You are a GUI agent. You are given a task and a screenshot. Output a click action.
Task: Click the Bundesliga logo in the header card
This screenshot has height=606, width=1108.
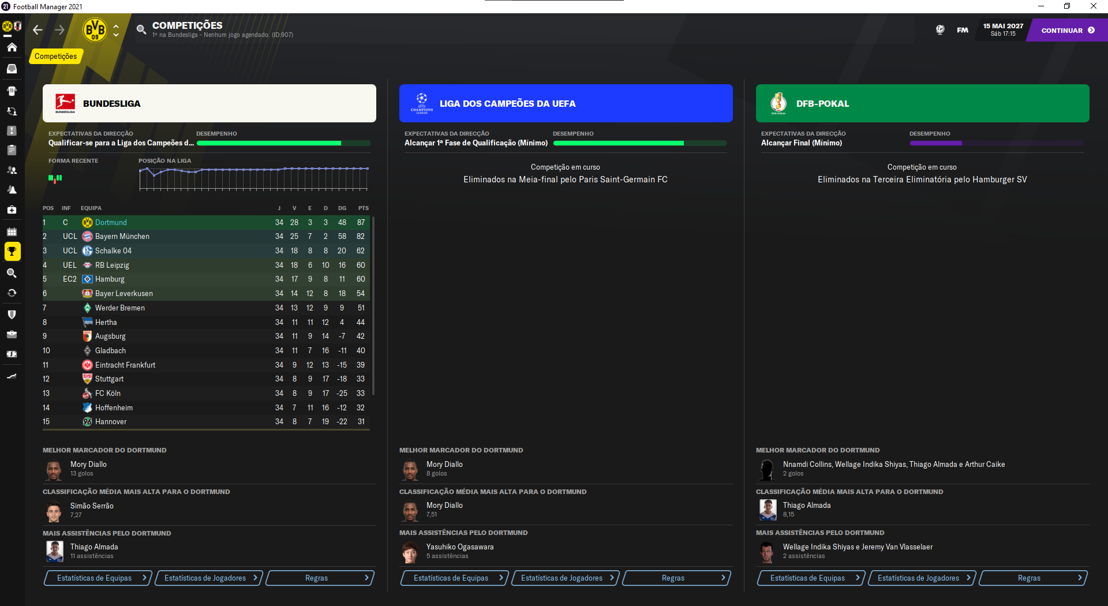click(x=65, y=103)
